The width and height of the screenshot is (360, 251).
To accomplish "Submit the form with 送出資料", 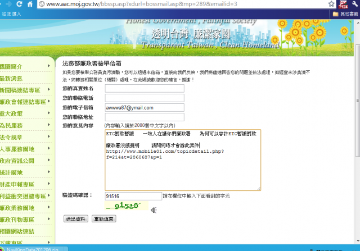I will pos(76,219).
